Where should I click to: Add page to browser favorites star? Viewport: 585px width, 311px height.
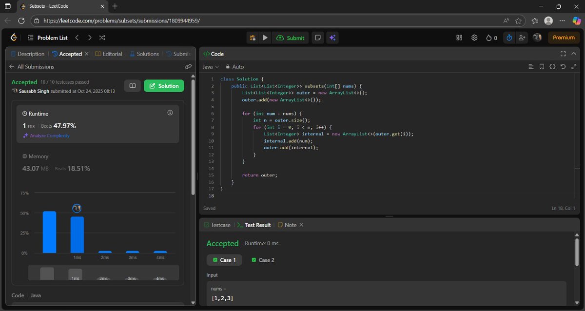[518, 21]
